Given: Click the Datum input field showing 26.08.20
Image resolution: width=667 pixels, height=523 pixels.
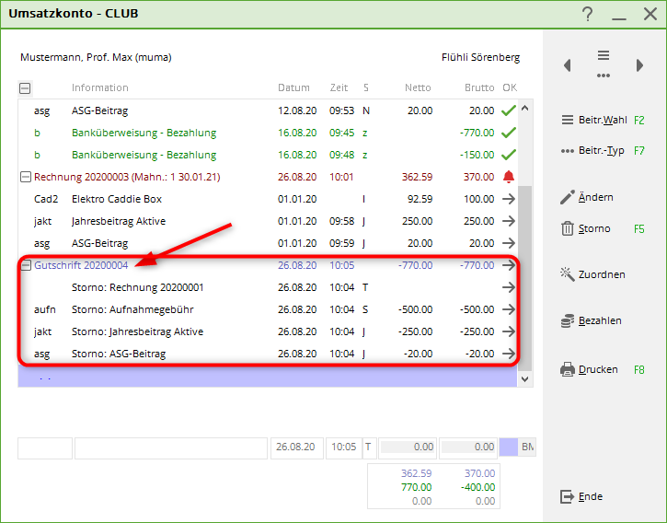Looking at the screenshot, I should 296,447.
